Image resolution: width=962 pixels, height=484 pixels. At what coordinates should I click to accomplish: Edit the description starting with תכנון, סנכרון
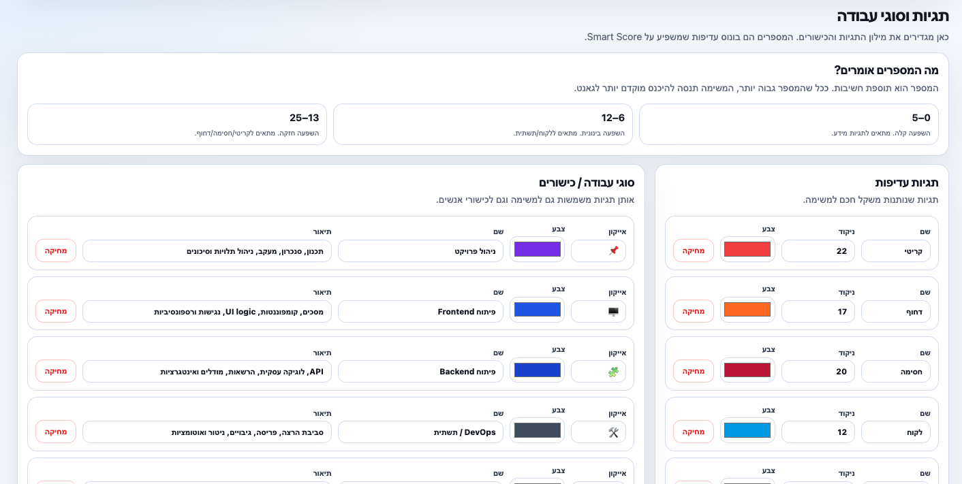pyautogui.click(x=207, y=251)
